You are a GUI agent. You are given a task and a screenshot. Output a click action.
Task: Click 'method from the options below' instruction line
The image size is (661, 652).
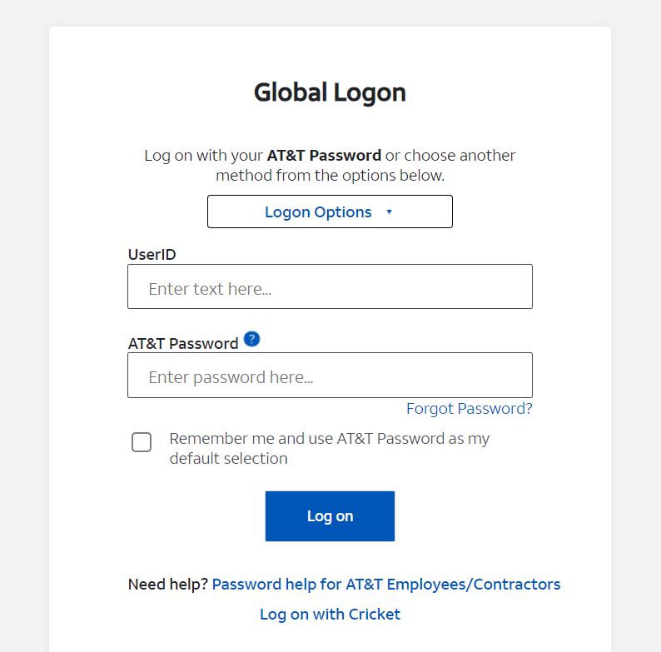(x=330, y=176)
